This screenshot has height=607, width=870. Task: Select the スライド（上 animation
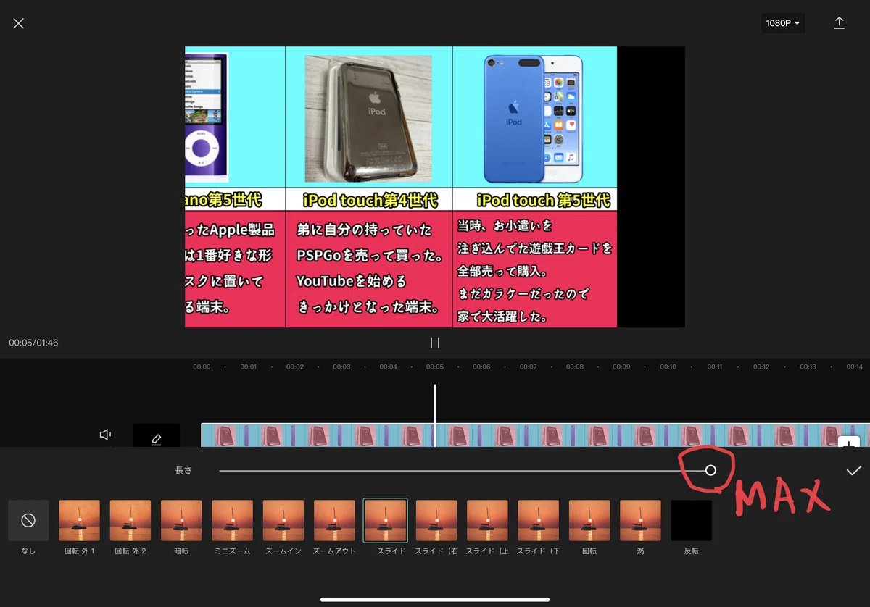(x=487, y=520)
